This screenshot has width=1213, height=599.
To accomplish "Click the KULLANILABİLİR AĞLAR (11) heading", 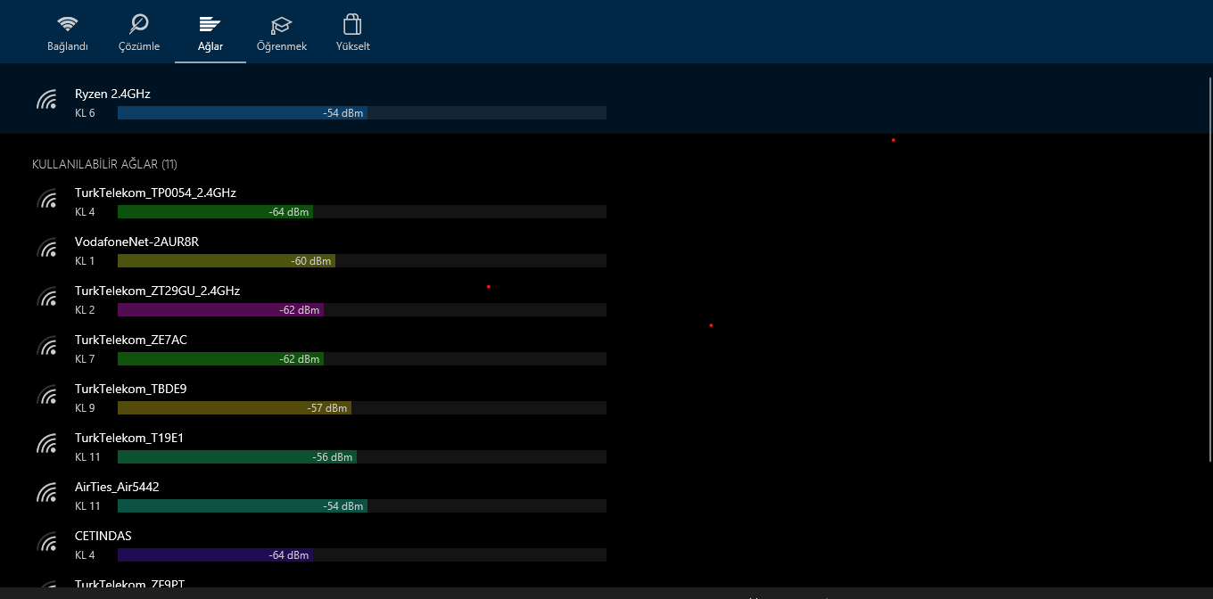I will pyautogui.click(x=104, y=165).
